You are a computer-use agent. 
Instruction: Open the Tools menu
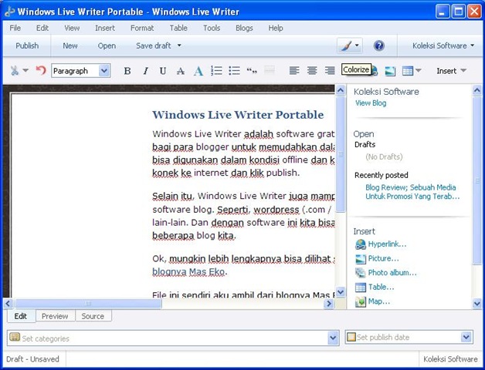[x=212, y=28]
